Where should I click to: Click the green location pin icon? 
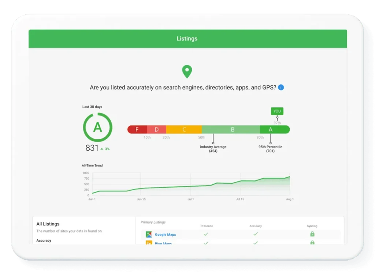tap(187, 71)
